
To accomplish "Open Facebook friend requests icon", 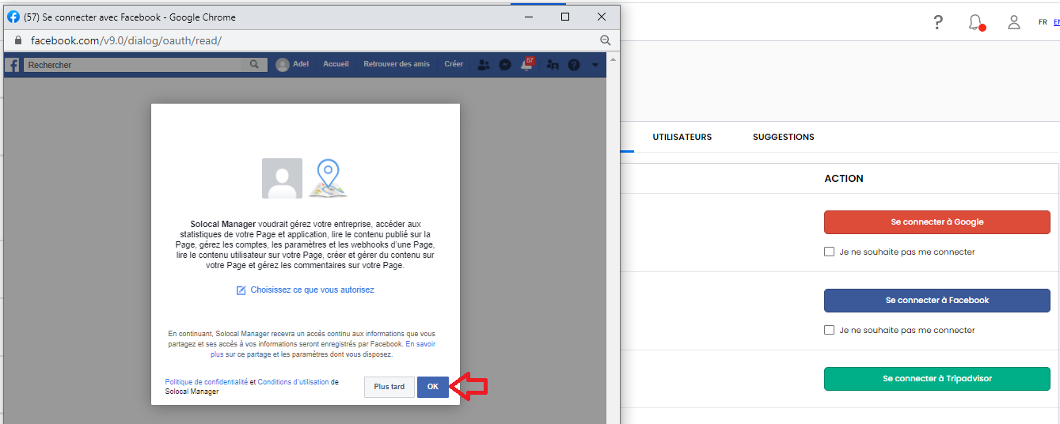I will coord(484,65).
